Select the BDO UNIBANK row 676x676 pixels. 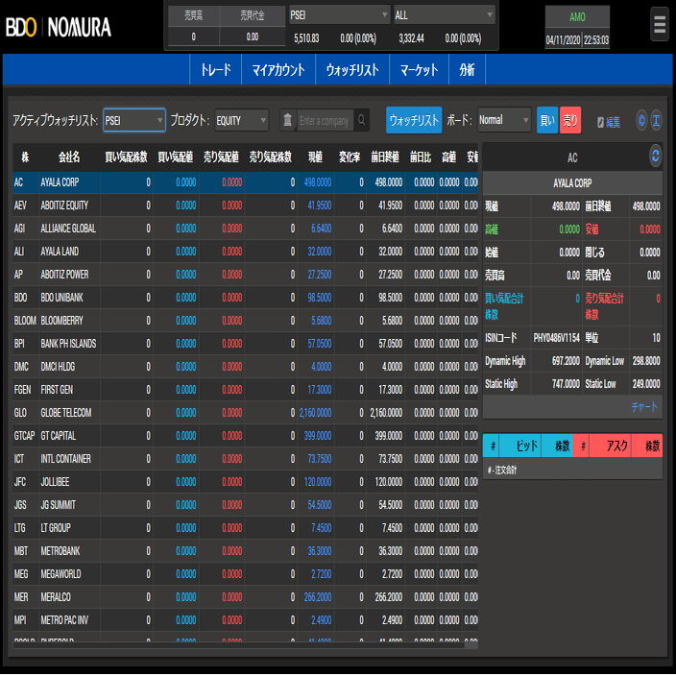click(245, 298)
